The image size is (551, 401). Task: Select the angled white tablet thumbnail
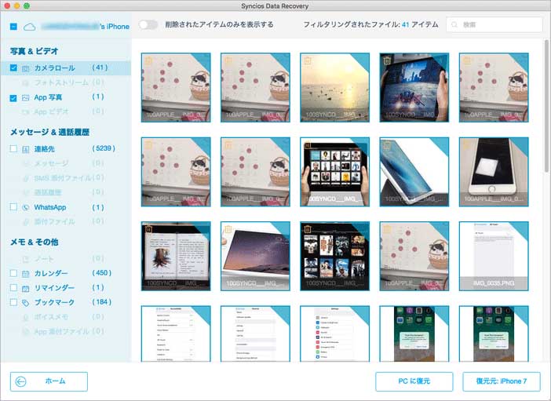click(x=414, y=172)
